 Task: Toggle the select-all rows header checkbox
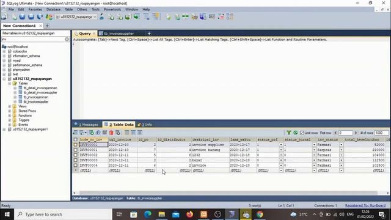click(x=75, y=139)
